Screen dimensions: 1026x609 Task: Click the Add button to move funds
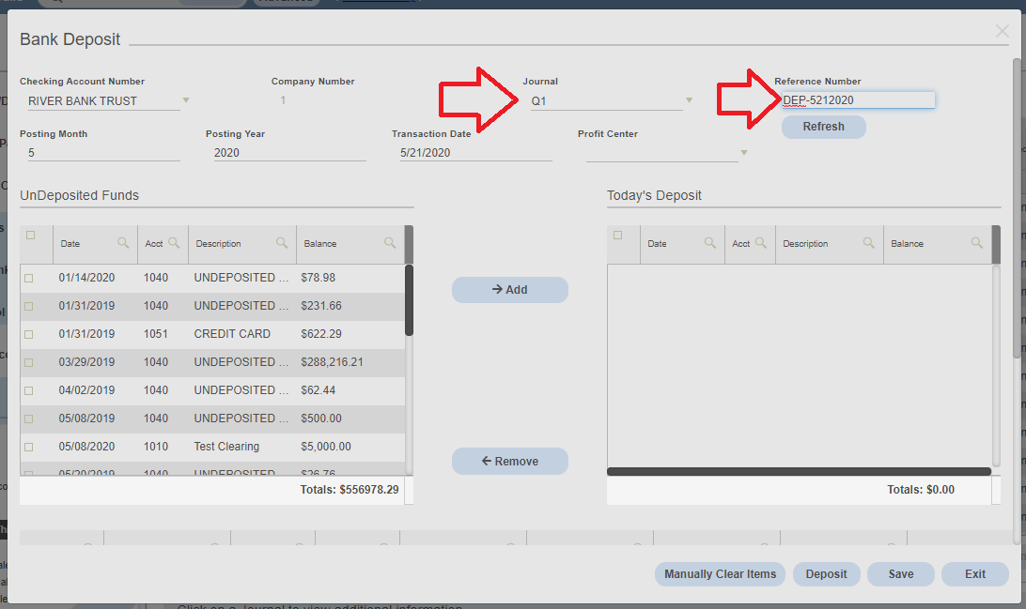coord(509,289)
